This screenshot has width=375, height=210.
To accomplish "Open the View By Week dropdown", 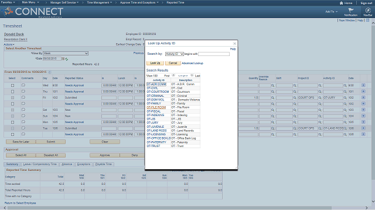I will [x=66, y=53].
